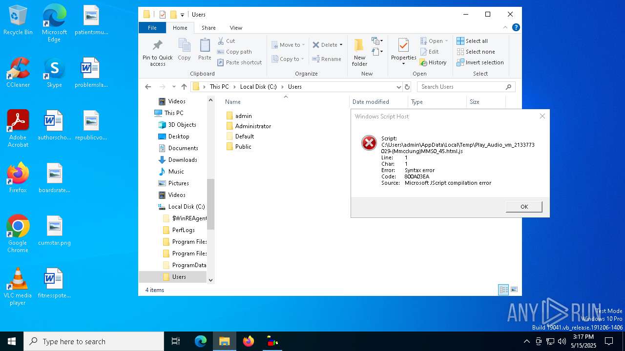
Task: Open address bar history dropdown
Action: [398, 87]
